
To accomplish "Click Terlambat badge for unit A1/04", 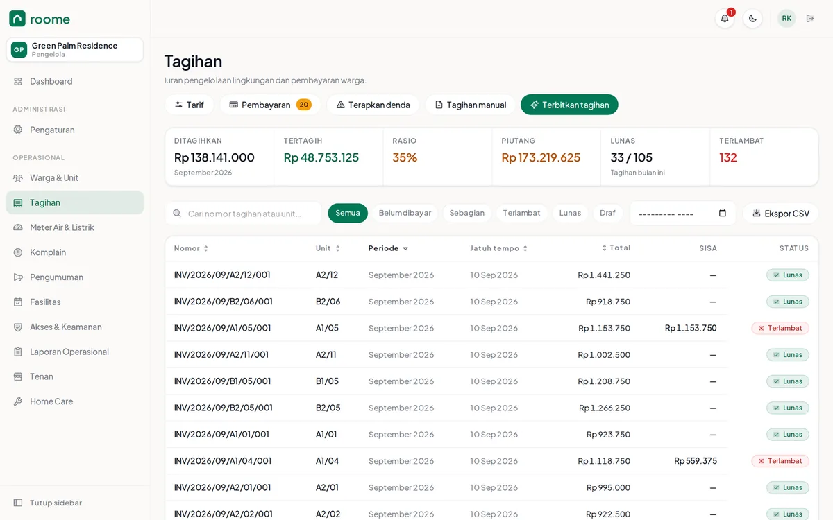I will (780, 461).
